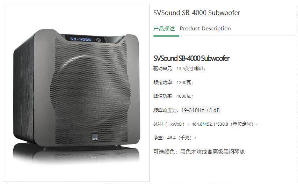Click the 黑色木纹或者高级黑钢琴漆 color options text

[x=212, y=152]
